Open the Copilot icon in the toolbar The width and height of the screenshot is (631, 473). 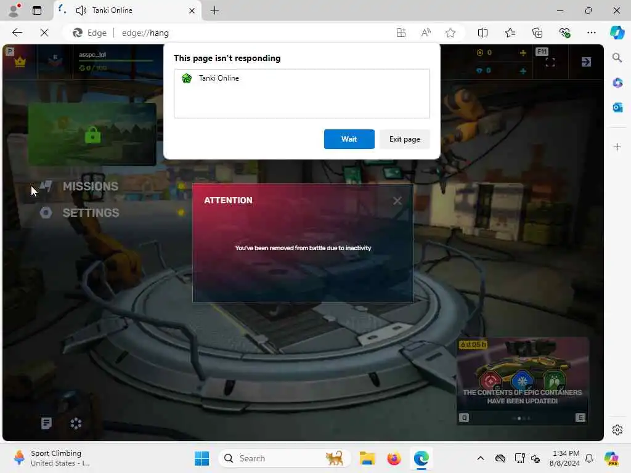coord(617,33)
